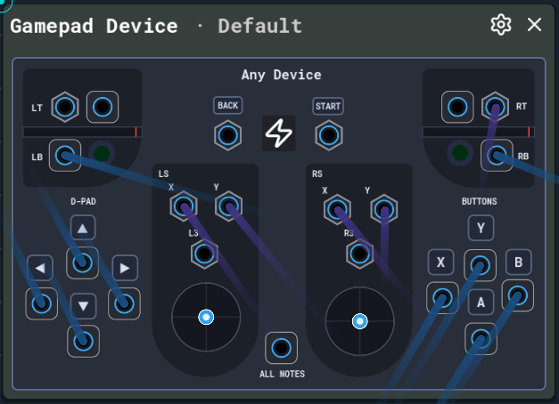Adjust the RT trigger level bar
The height and width of the screenshot is (404, 559).
tap(478, 132)
